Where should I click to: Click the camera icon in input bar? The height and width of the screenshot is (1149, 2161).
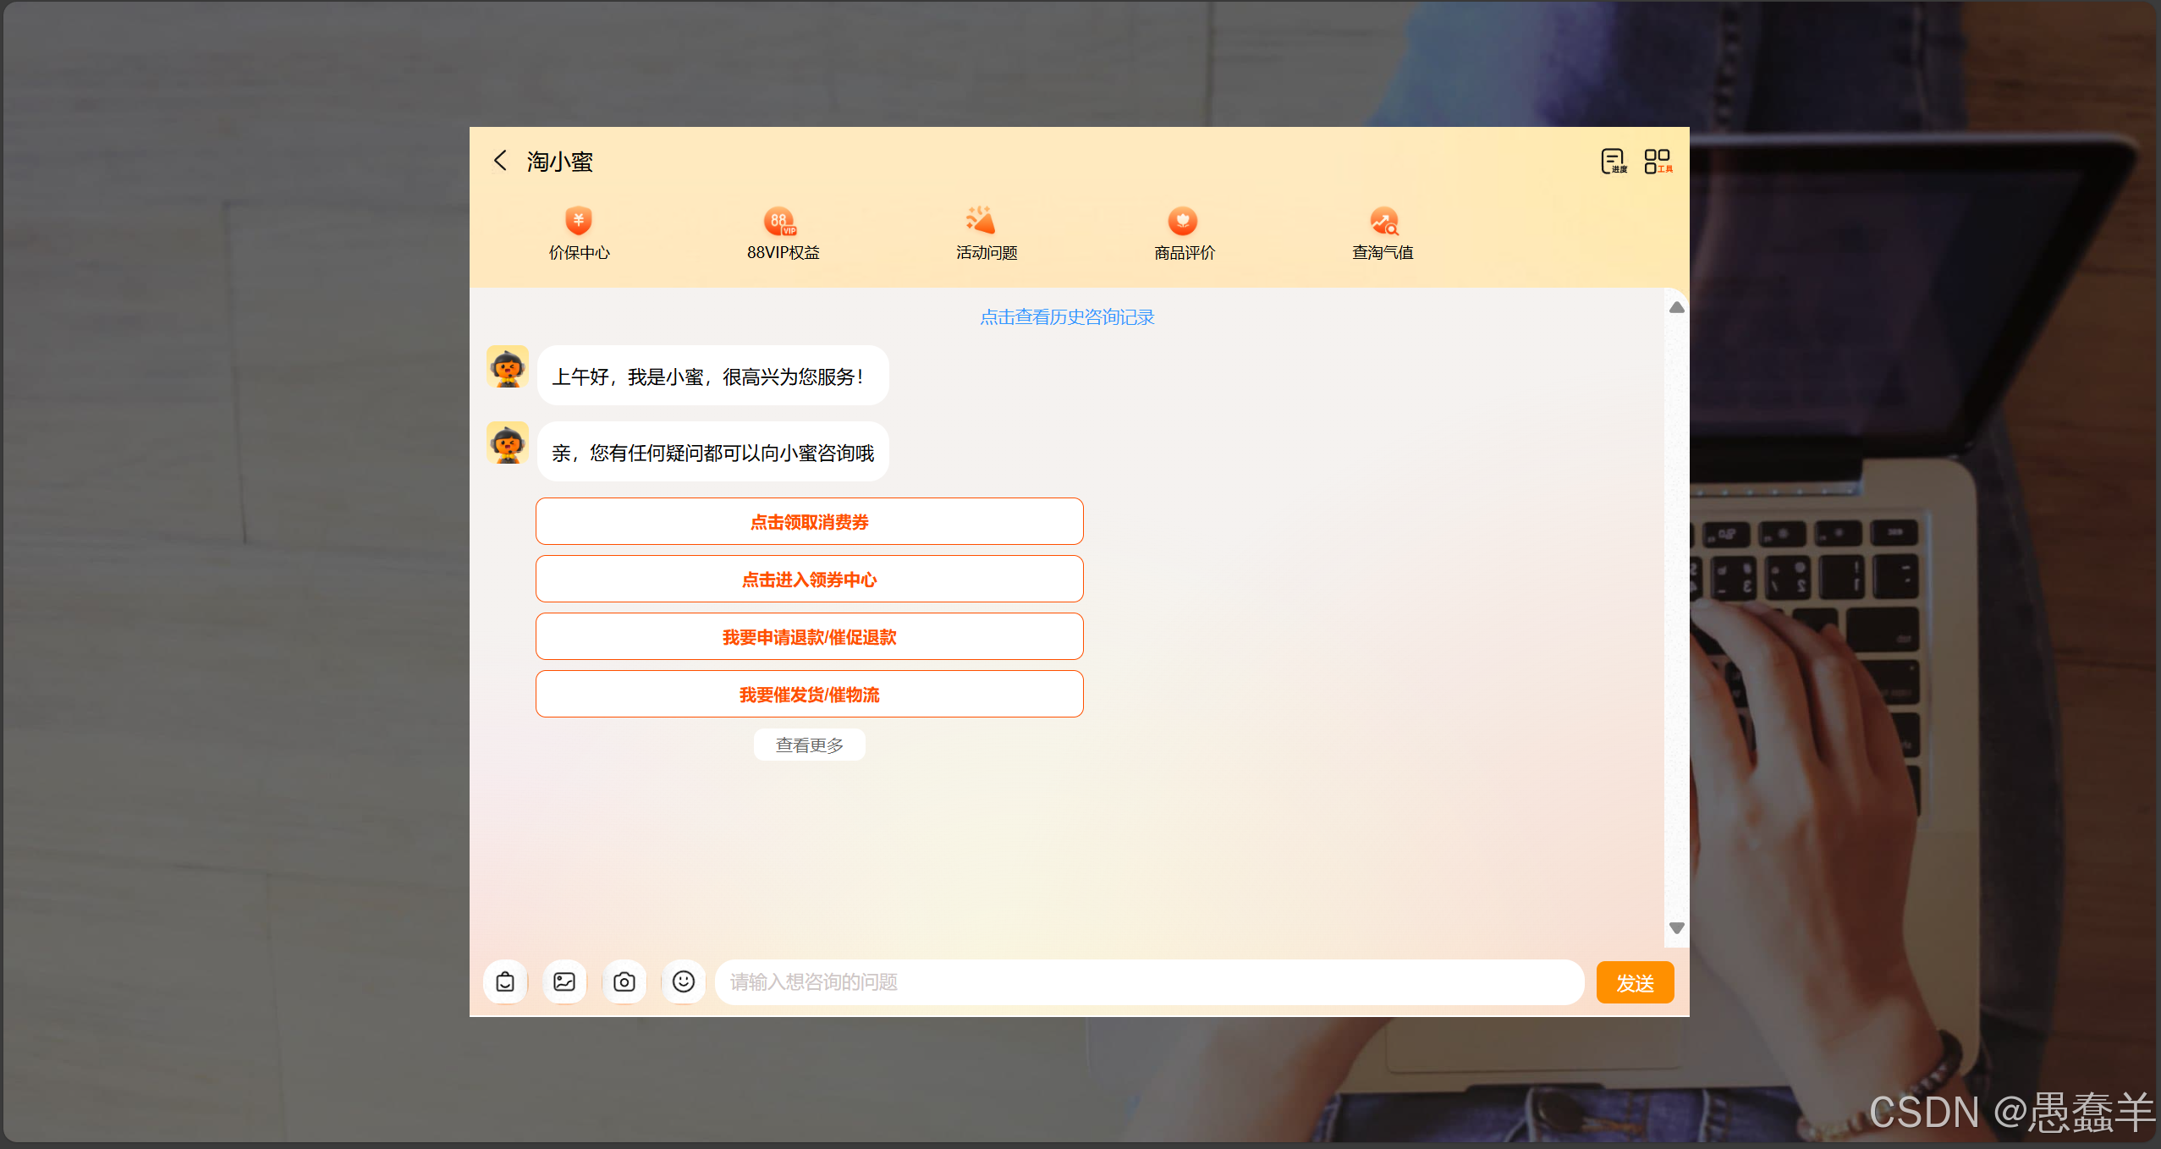[624, 981]
